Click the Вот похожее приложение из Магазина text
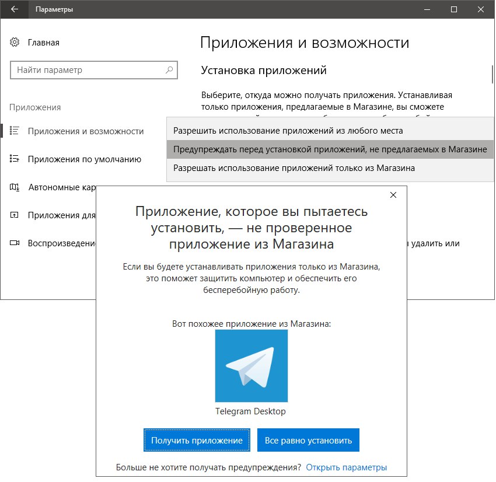 point(252,323)
